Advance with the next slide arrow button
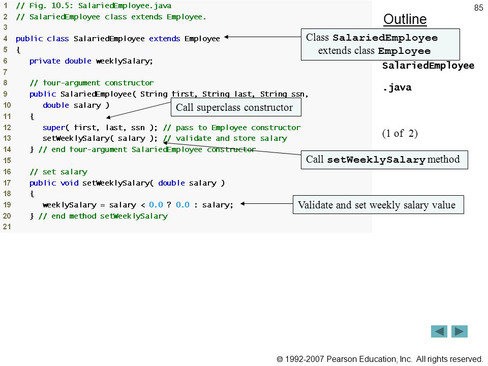Image resolution: width=488 pixels, height=366 pixels. click(460, 331)
